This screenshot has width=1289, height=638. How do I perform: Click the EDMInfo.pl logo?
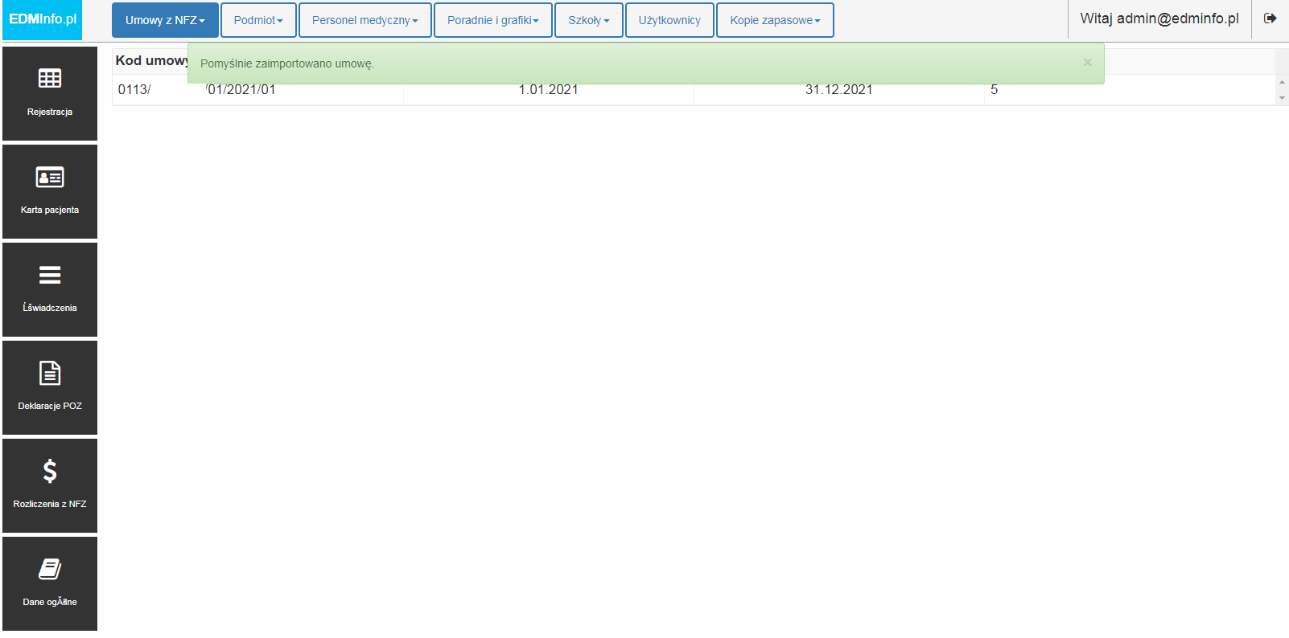(x=43, y=20)
